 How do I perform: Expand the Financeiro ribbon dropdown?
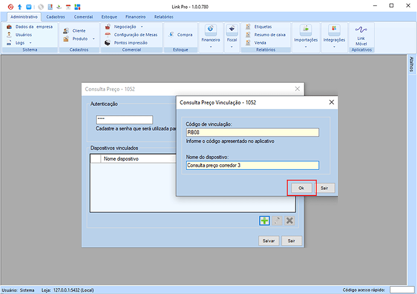[211, 36]
